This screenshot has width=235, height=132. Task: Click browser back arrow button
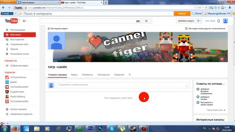pyautogui.click(x=3, y=8)
